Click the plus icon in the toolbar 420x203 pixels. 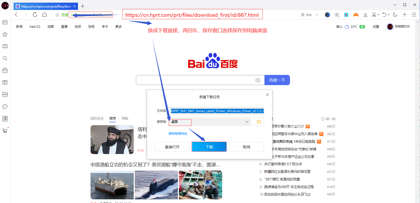pyautogui.click(x=405, y=15)
